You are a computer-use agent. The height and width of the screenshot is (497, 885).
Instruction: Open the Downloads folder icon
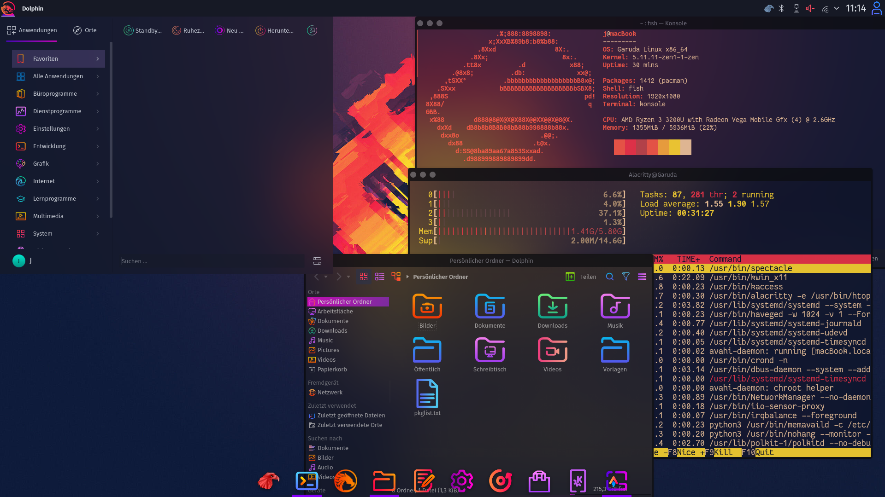pos(552,307)
